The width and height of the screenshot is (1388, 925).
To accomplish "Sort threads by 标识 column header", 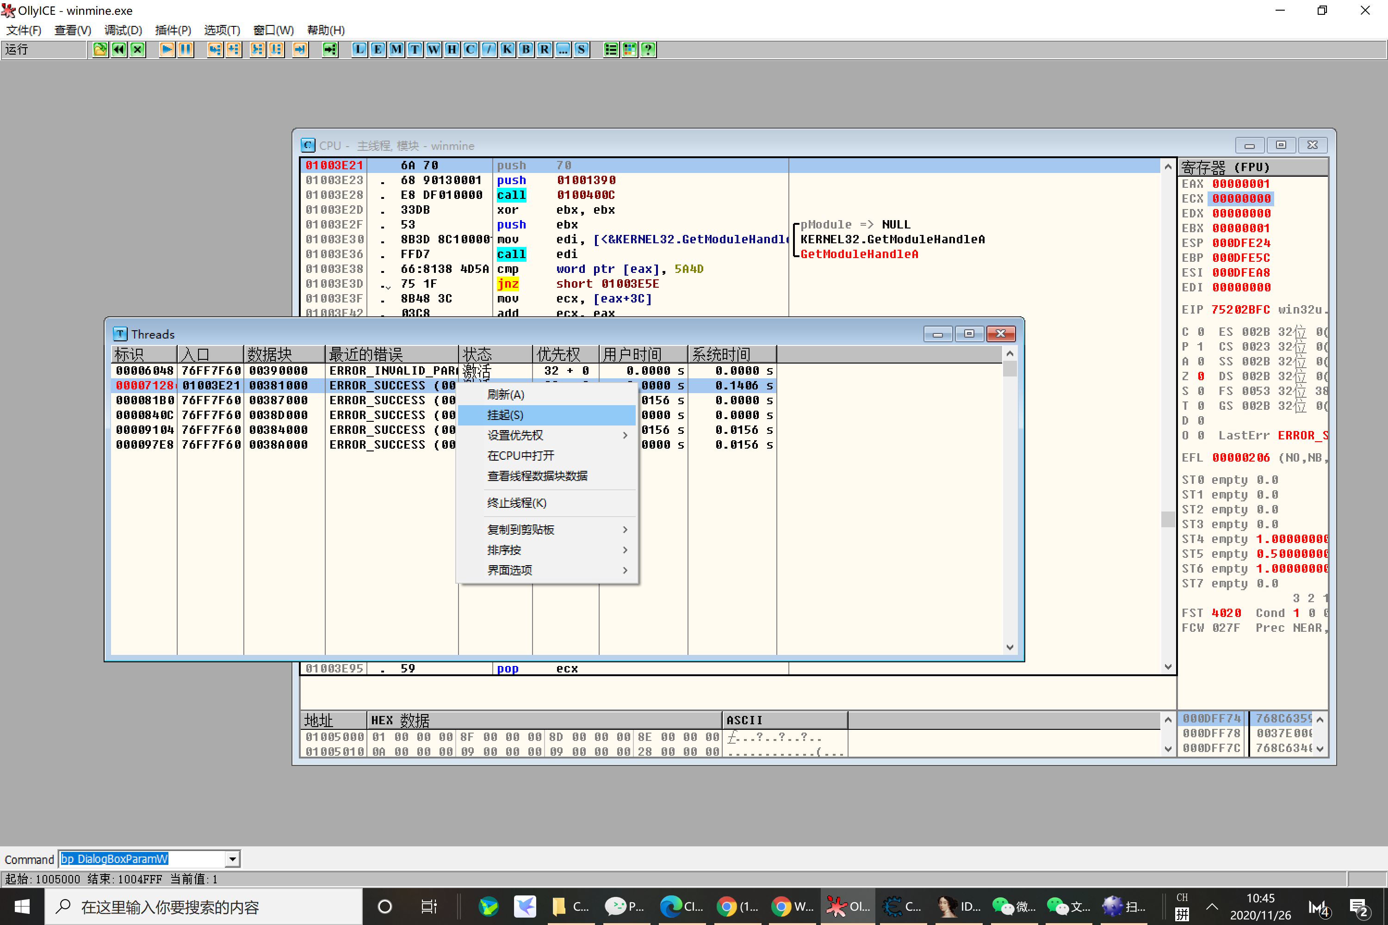I will point(144,354).
